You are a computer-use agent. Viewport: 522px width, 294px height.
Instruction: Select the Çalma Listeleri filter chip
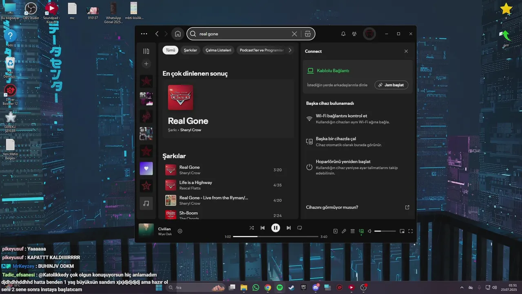pos(218,50)
